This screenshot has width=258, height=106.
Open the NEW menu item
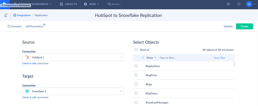click(92, 4)
